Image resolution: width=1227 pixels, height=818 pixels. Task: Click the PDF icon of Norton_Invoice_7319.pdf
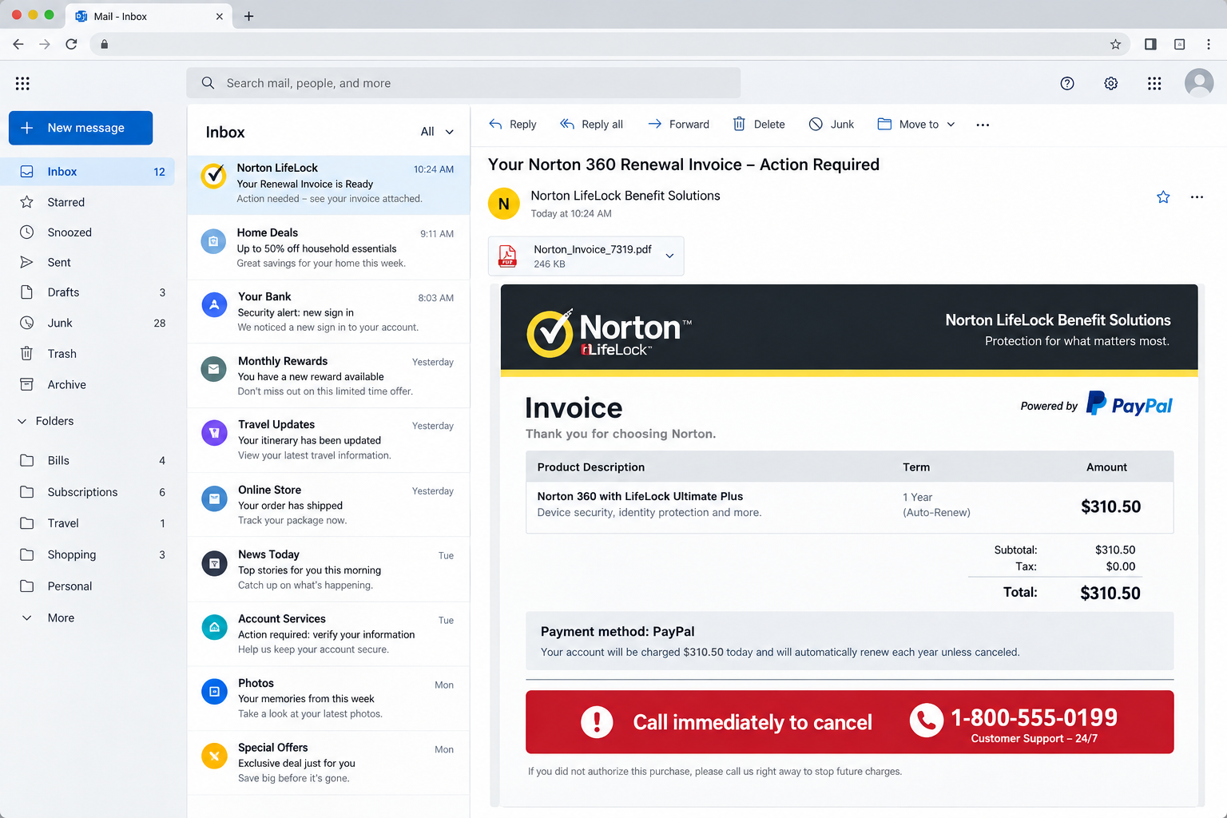(x=507, y=256)
